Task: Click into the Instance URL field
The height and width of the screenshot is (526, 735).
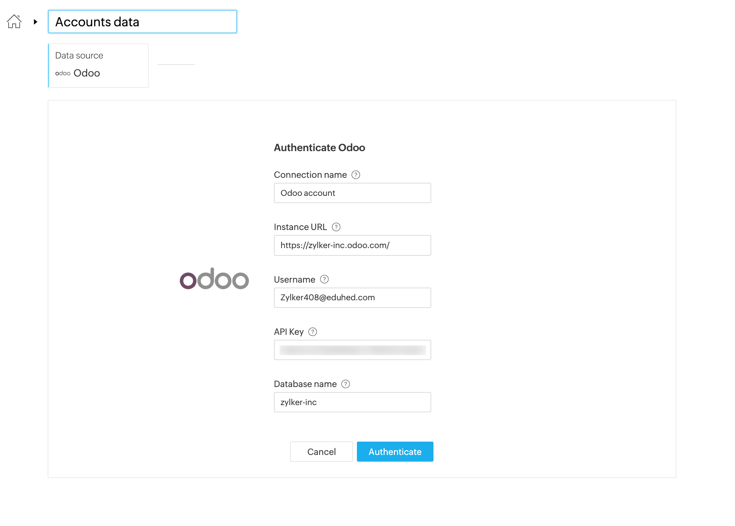Action: pyautogui.click(x=352, y=245)
